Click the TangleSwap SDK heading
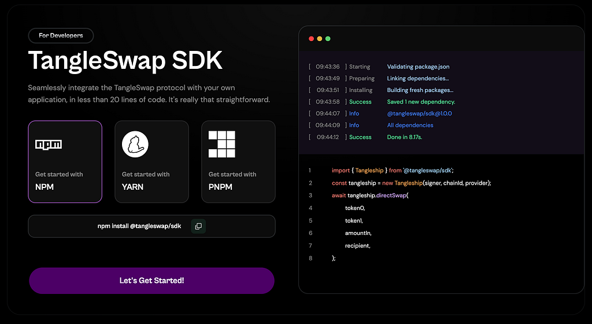 point(125,60)
